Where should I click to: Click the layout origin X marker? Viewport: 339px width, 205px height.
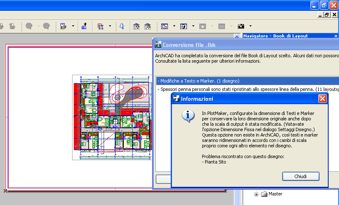(5, 191)
